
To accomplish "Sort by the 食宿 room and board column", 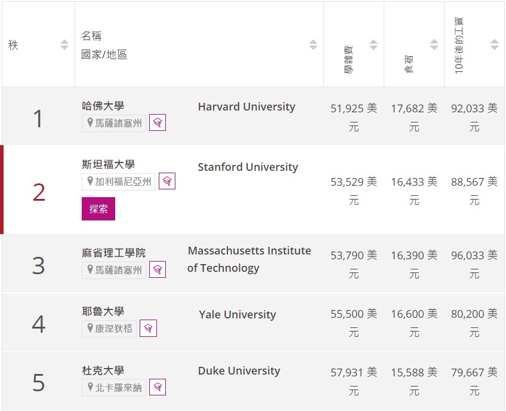I will [434, 45].
